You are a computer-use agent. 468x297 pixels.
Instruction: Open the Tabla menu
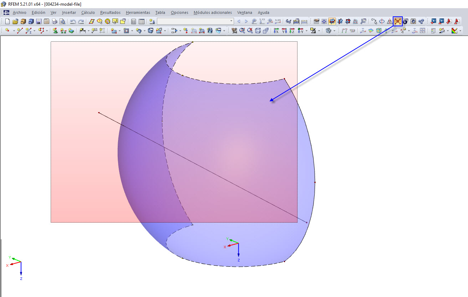click(x=160, y=12)
